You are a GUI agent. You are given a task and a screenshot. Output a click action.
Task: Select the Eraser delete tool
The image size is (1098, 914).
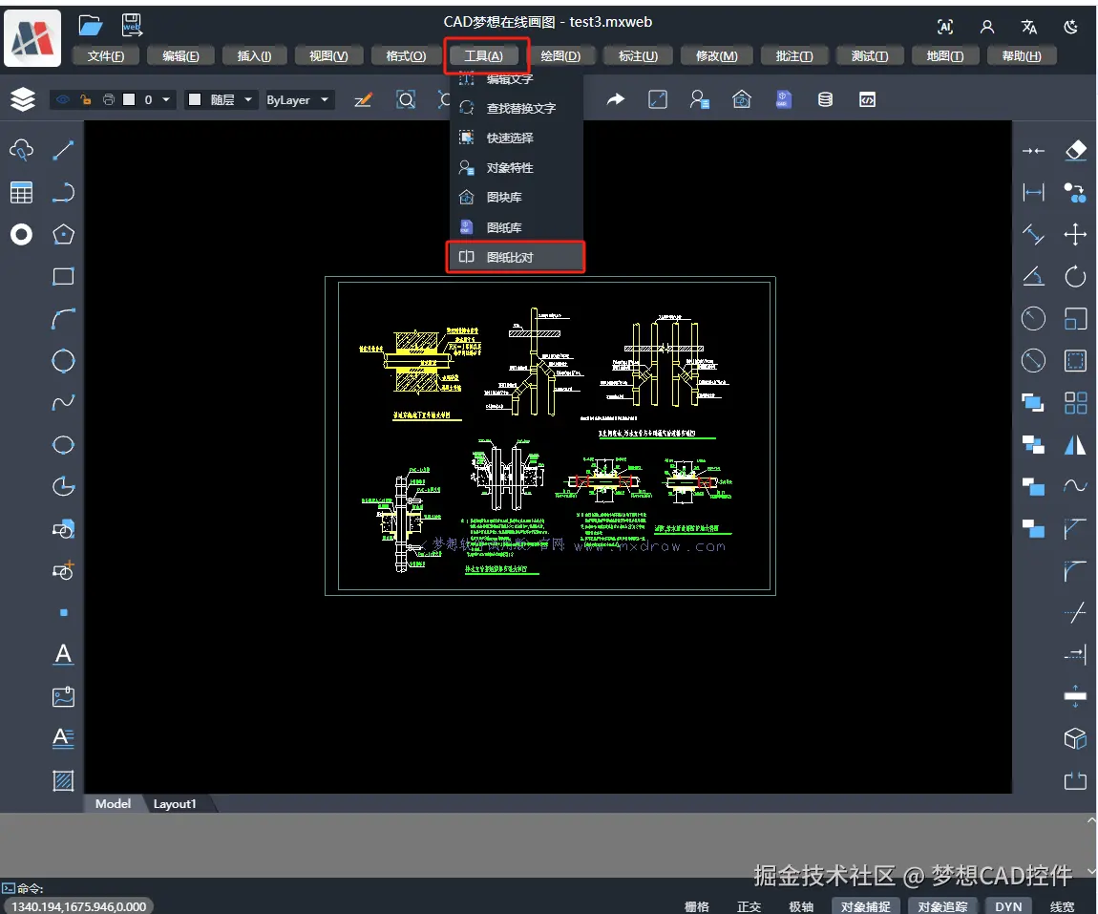tap(1076, 150)
